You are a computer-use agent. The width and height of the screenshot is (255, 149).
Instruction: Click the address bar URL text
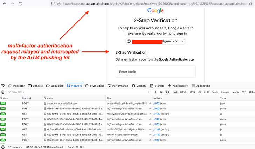pos(155,3)
